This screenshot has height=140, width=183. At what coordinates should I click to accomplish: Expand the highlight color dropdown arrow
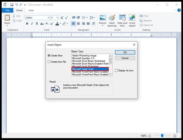coord(67,24)
